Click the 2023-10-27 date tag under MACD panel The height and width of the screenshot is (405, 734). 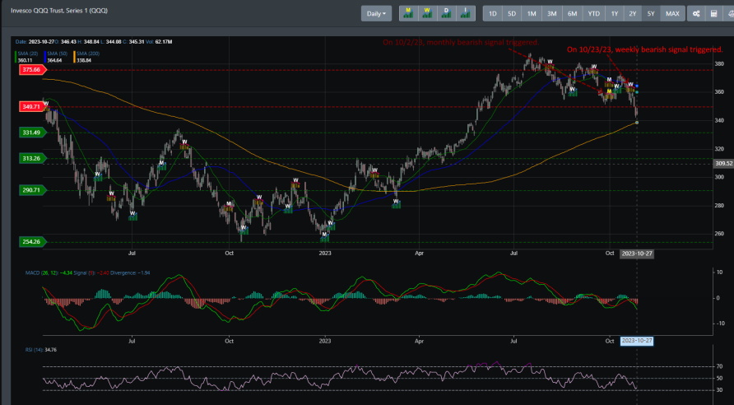pyautogui.click(x=637, y=341)
